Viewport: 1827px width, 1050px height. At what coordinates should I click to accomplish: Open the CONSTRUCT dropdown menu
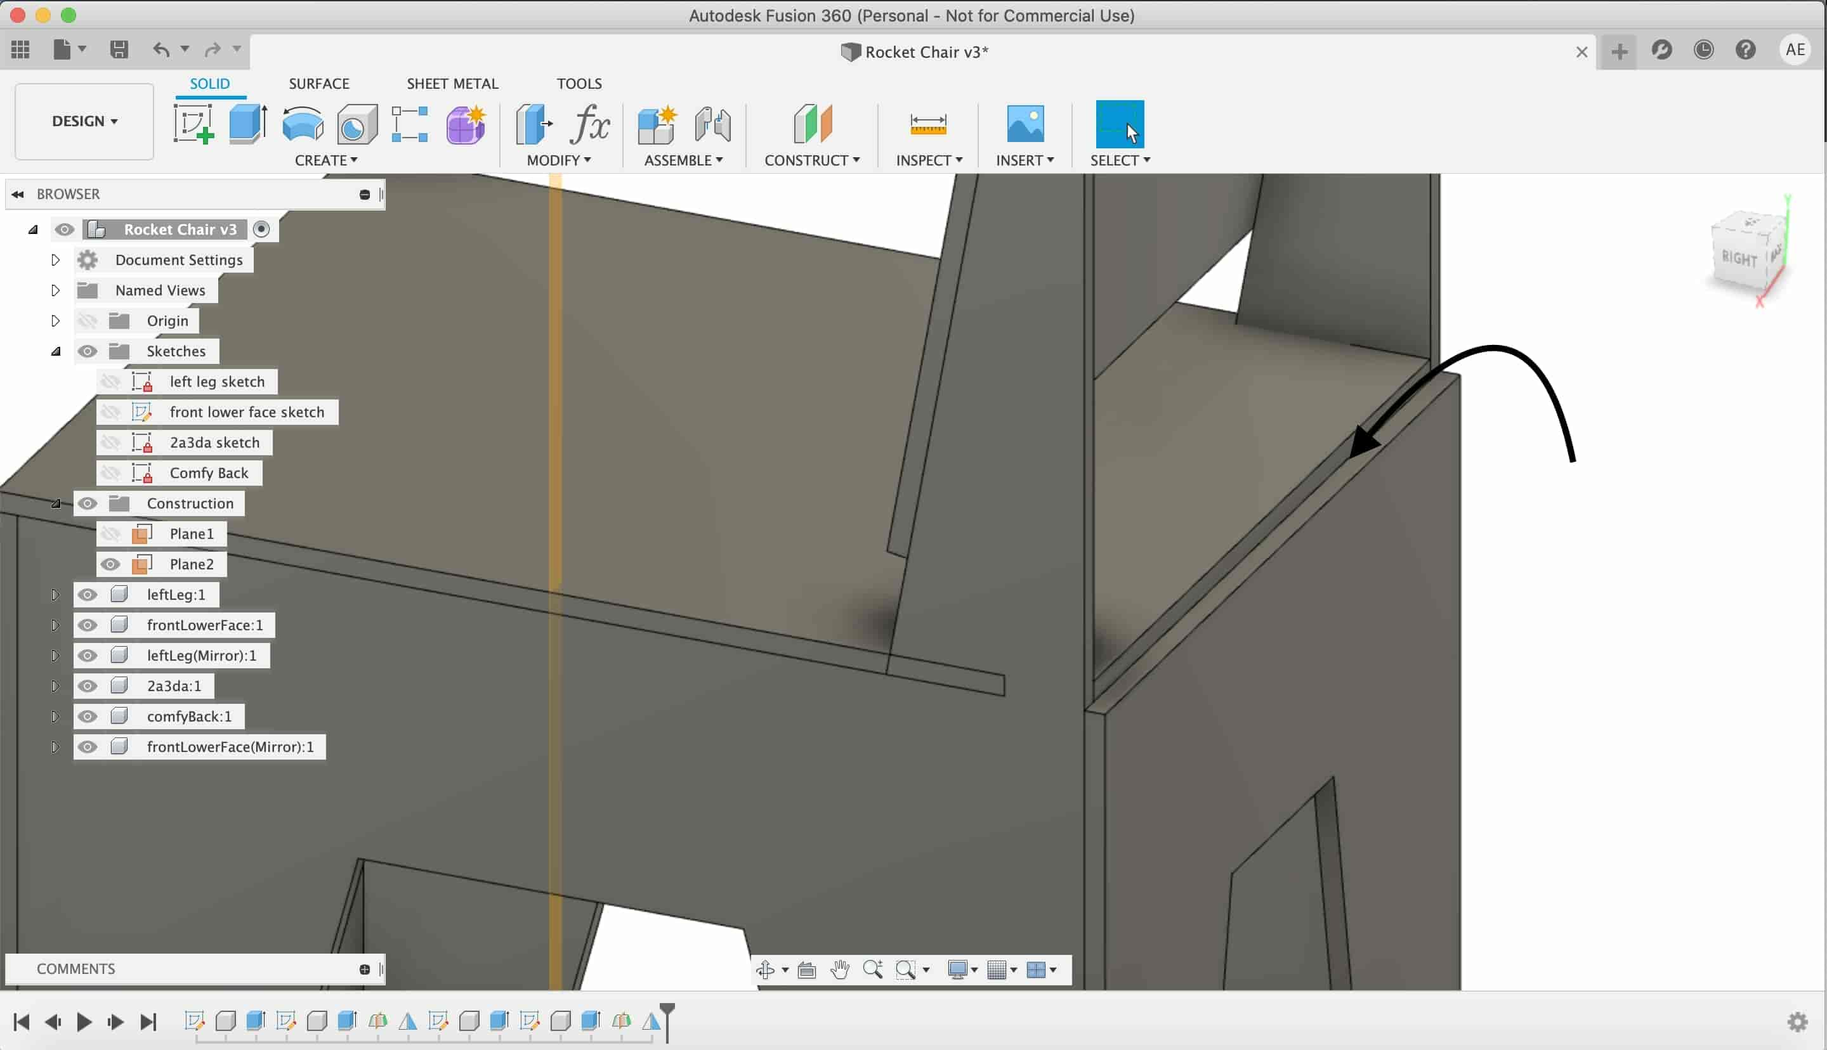coord(812,160)
